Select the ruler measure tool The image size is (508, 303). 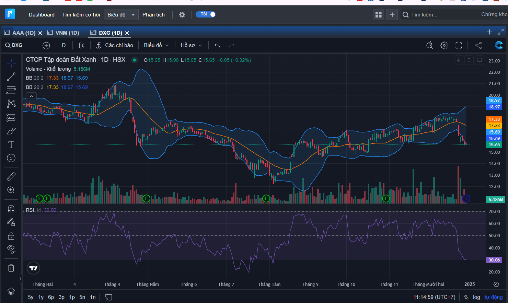point(11,176)
